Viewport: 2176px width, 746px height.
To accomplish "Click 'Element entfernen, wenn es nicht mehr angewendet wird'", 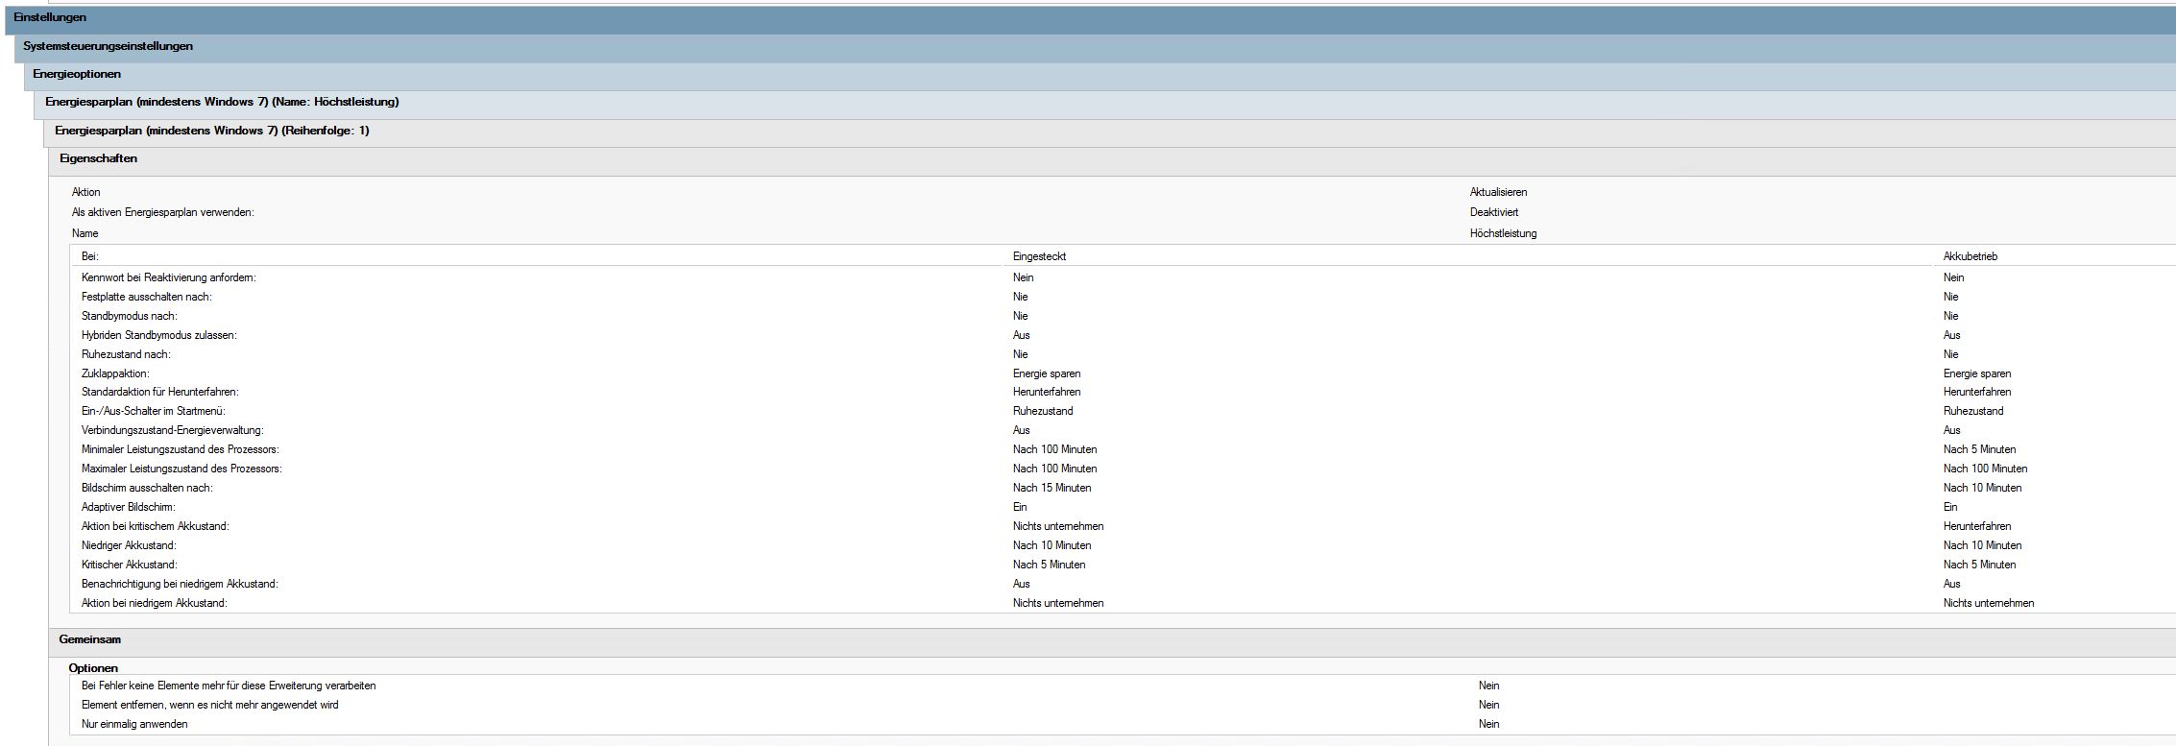I will (209, 705).
